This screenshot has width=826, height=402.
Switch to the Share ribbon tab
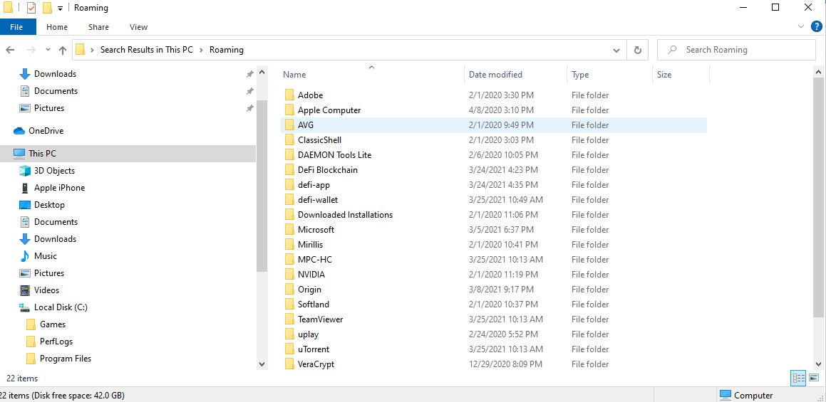(98, 27)
